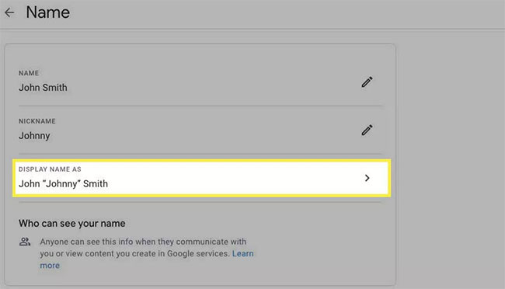Go back using the left arrow

9,12
